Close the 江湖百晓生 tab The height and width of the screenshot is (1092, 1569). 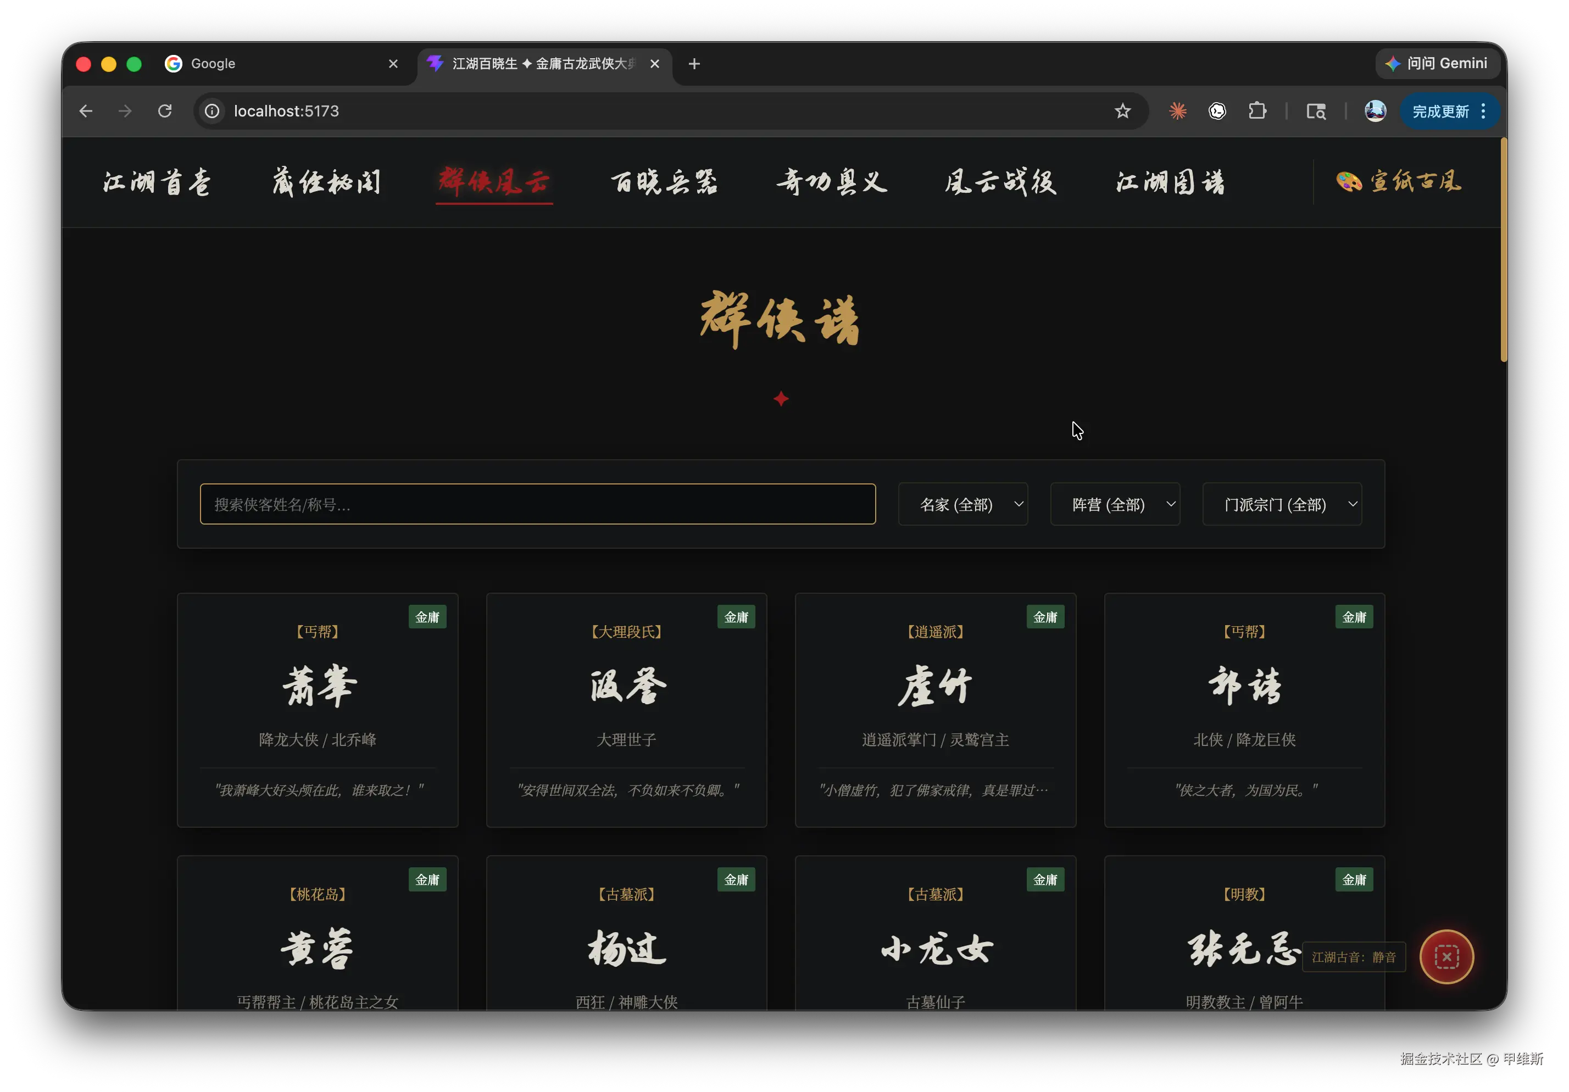click(655, 64)
